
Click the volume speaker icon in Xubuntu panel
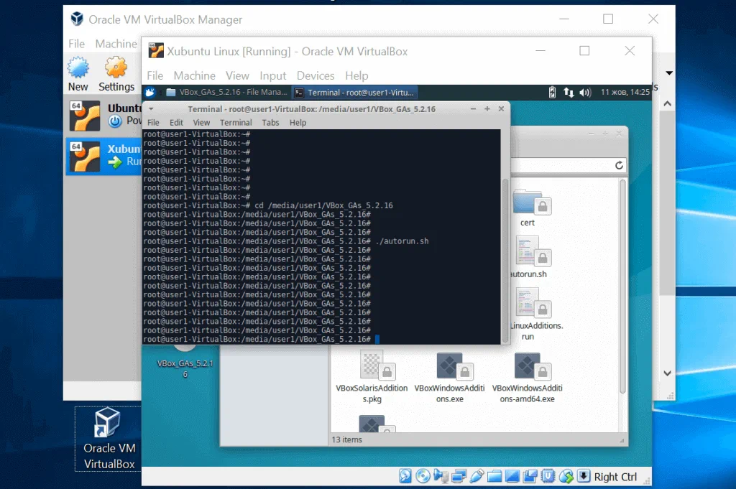(x=585, y=93)
